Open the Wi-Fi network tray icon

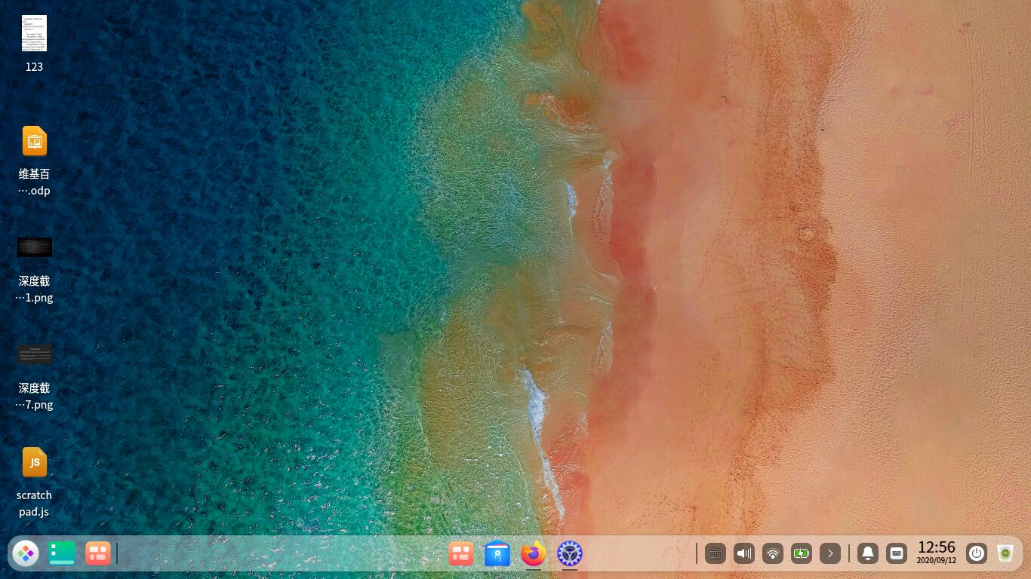click(773, 554)
